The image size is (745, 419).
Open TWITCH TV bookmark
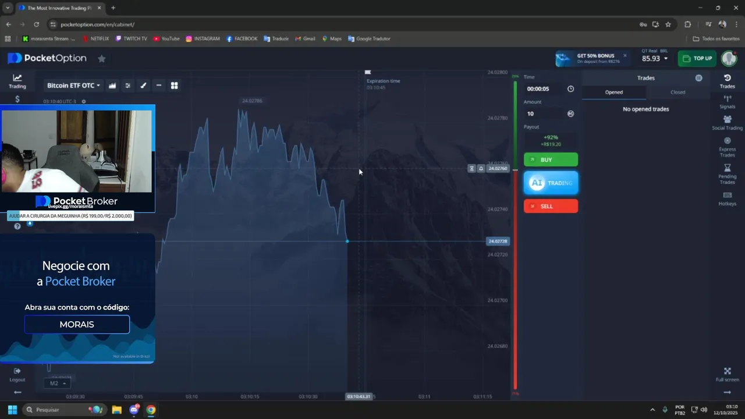[131, 39]
